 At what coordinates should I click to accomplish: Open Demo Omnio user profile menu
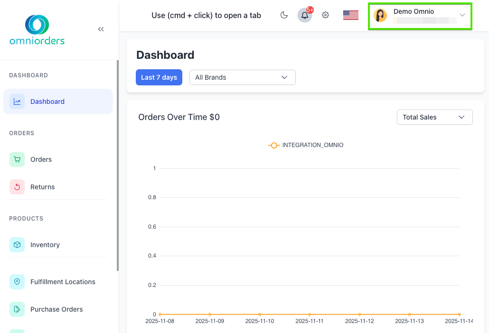point(420,16)
